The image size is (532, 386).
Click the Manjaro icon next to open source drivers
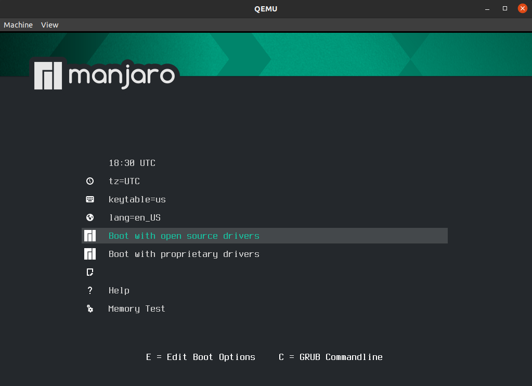[x=90, y=236]
